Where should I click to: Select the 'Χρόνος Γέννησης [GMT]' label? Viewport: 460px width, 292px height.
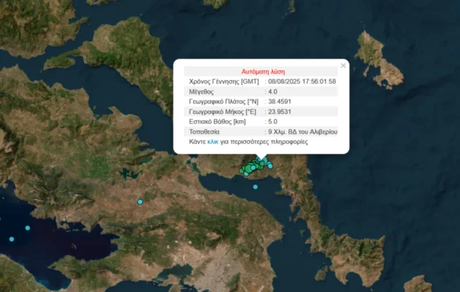[224, 82]
